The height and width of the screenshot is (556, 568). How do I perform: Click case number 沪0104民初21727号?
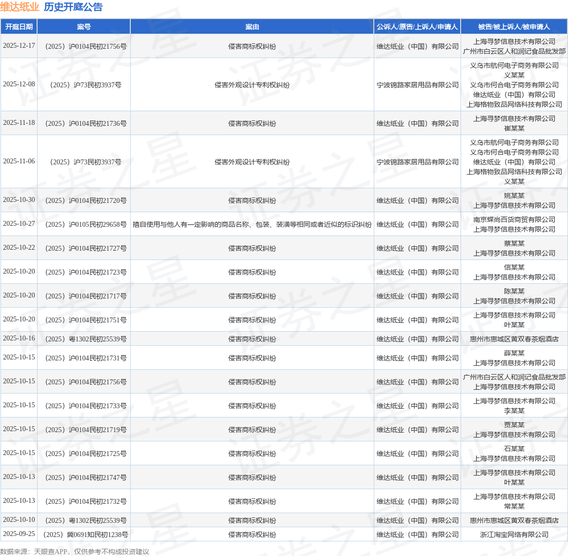tap(85, 248)
